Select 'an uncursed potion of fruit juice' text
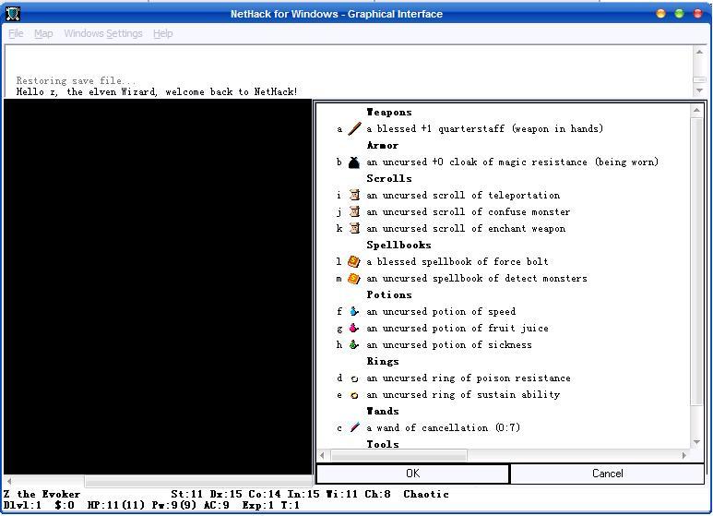The width and height of the screenshot is (713, 516). [457, 328]
